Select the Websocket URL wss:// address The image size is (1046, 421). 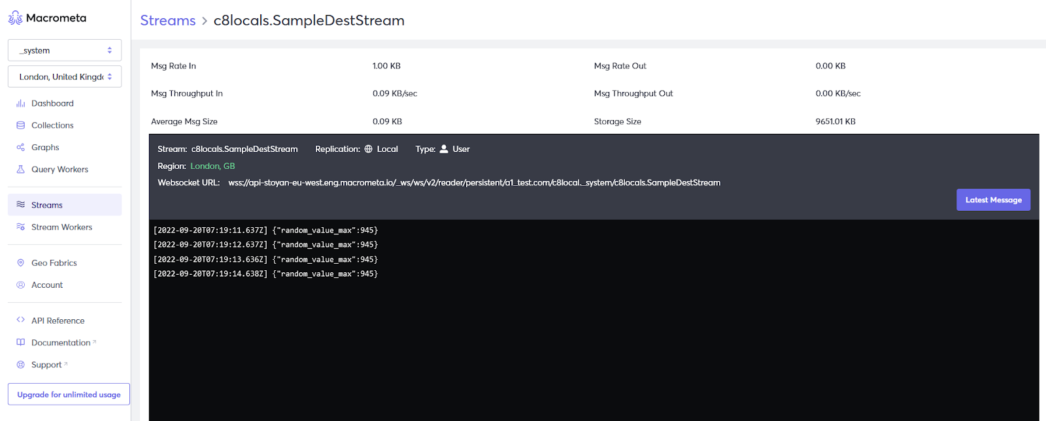475,183
